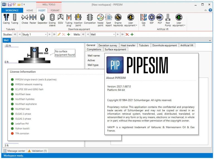Switch to Downhole equipment tab

pyautogui.click(x=165, y=45)
